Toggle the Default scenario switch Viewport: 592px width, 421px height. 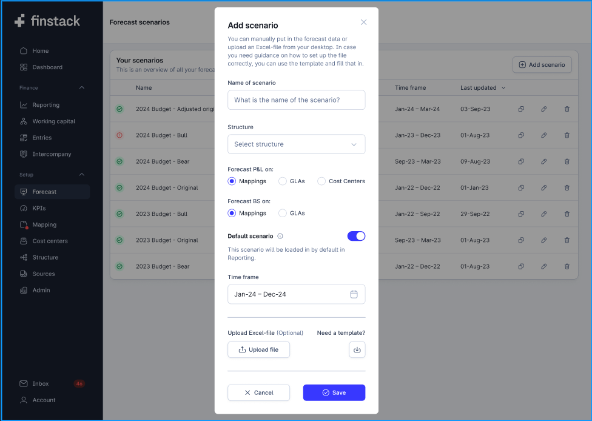point(356,236)
